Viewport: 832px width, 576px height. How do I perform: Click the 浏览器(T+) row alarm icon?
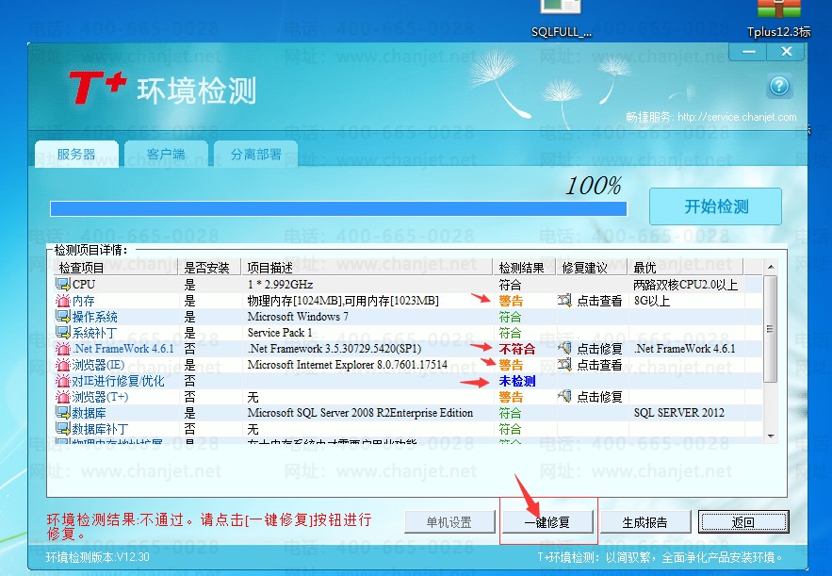(x=62, y=397)
